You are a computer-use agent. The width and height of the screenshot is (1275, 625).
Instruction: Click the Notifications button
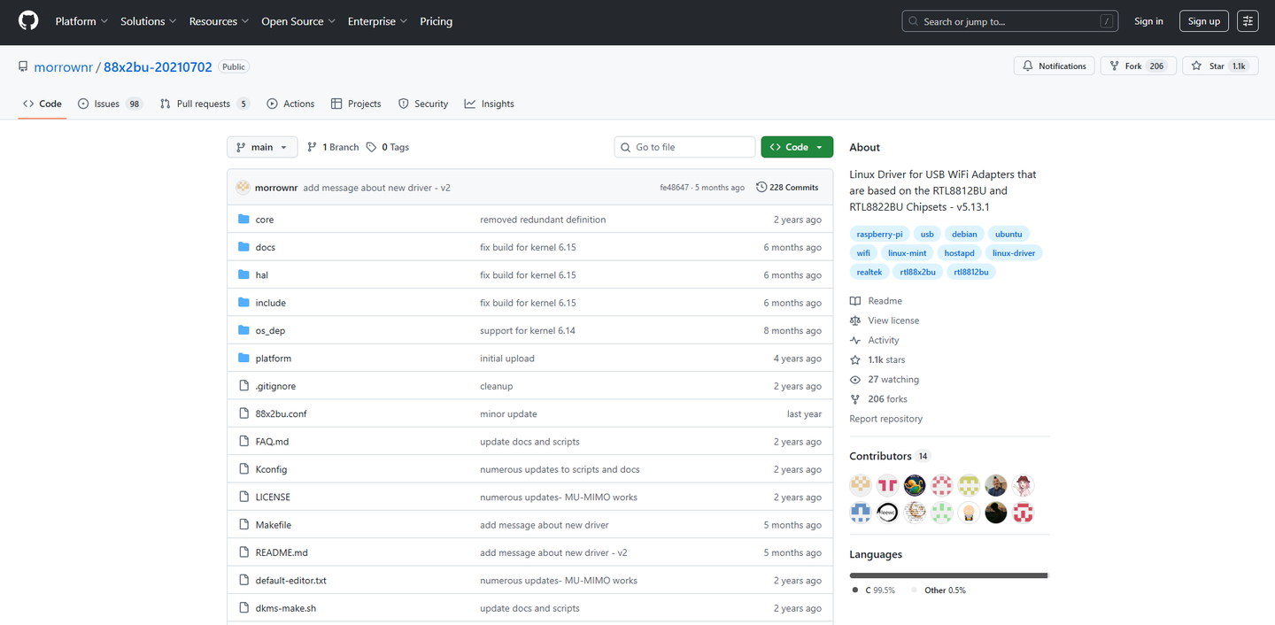(x=1054, y=66)
